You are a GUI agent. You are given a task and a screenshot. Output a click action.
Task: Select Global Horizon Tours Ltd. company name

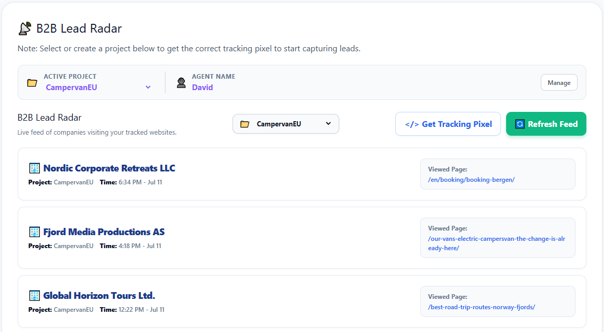99,296
